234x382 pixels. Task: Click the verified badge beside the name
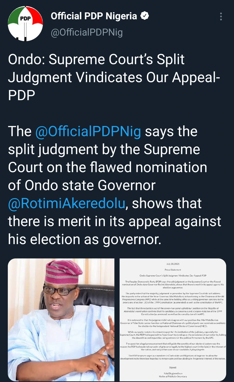click(145, 16)
